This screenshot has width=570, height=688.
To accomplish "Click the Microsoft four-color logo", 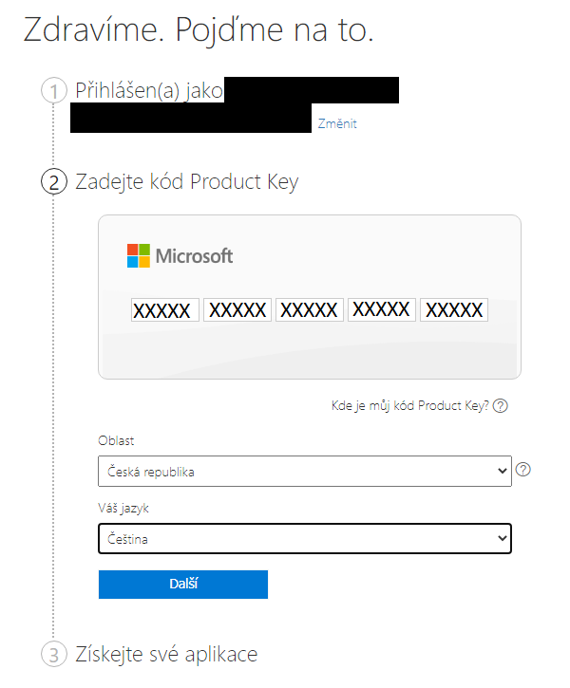I will pyautogui.click(x=139, y=256).
